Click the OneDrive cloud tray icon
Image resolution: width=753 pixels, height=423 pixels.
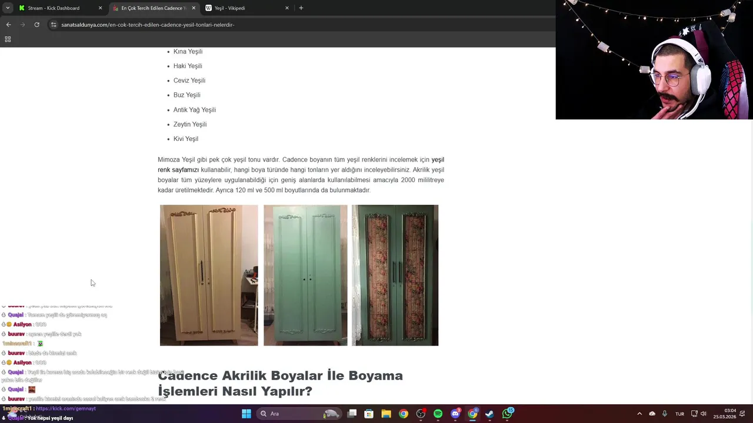click(x=652, y=414)
